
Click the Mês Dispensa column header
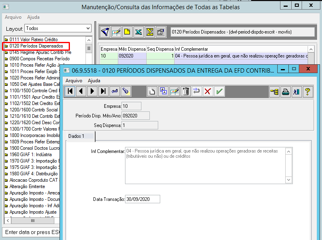132,49
